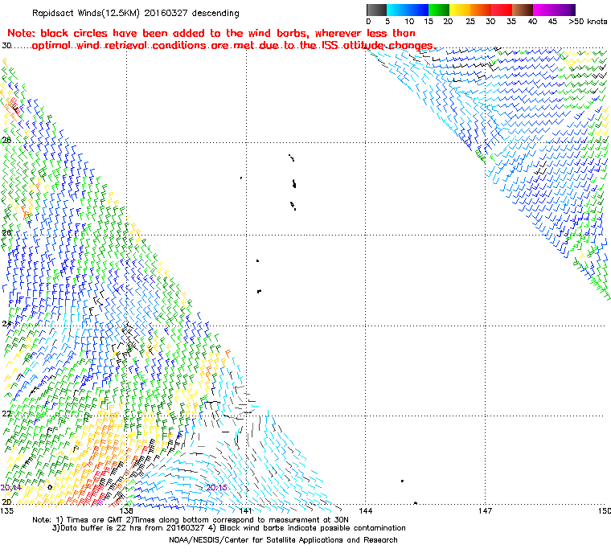611x553 pixels.
Task: Click the purple time stamp 20:15
Action: [x=216, y=488]
